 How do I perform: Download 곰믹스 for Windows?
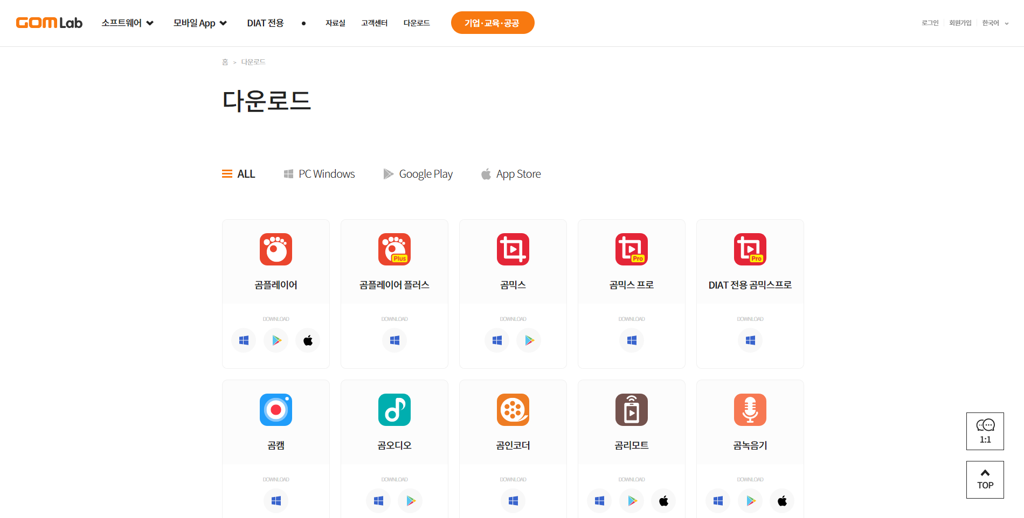point(497,340)
